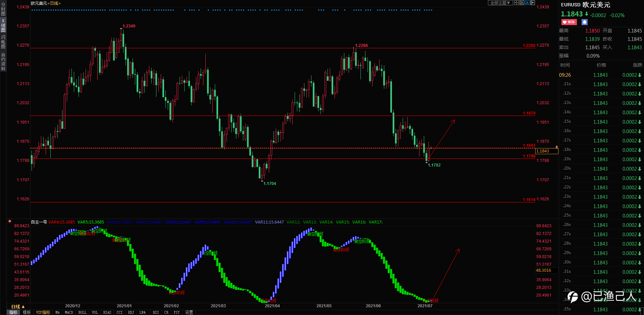The width and height of the screenshot is (644, 315).
Task: Click the 1.1843 price axis marker
Action: click(547, 151)
